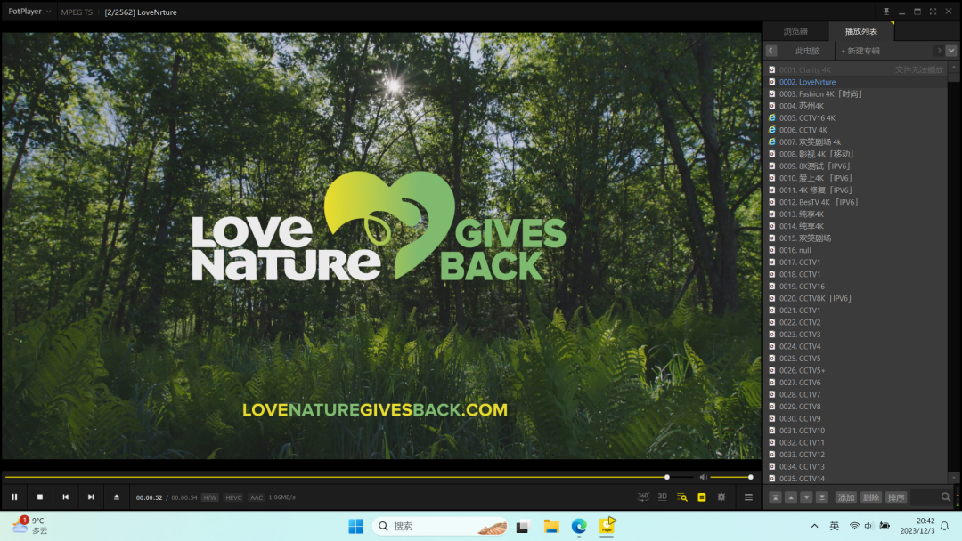Pause playback with the pause button
962x541 pixels.
coord(14,497)
